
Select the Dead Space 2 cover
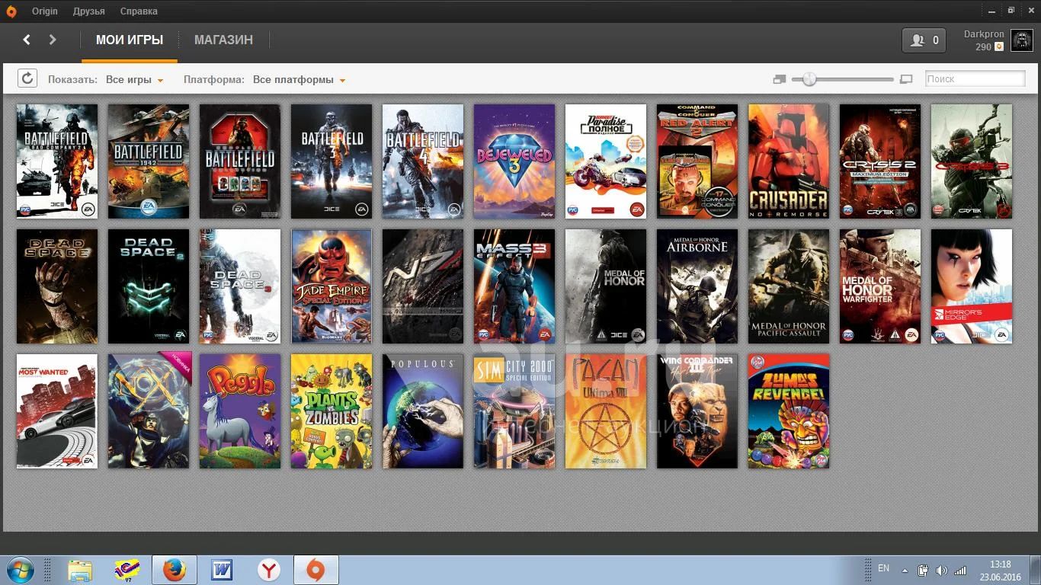coord(149,286)
